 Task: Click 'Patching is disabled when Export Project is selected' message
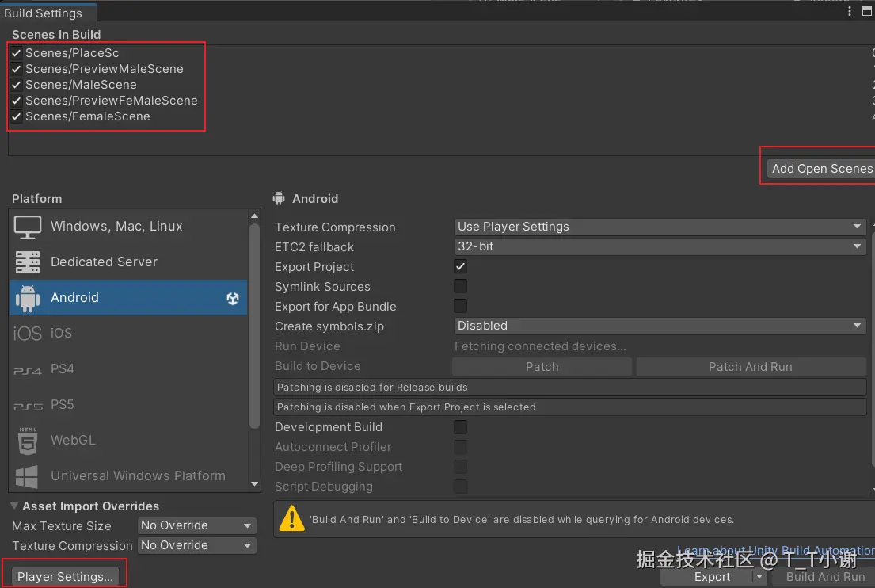tap(570, 407)
